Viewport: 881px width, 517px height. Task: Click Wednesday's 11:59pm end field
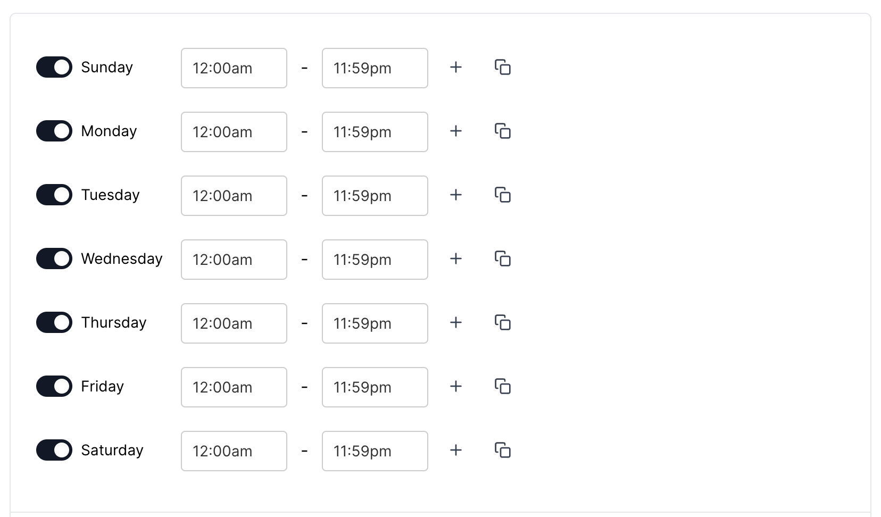click(375, 259)
